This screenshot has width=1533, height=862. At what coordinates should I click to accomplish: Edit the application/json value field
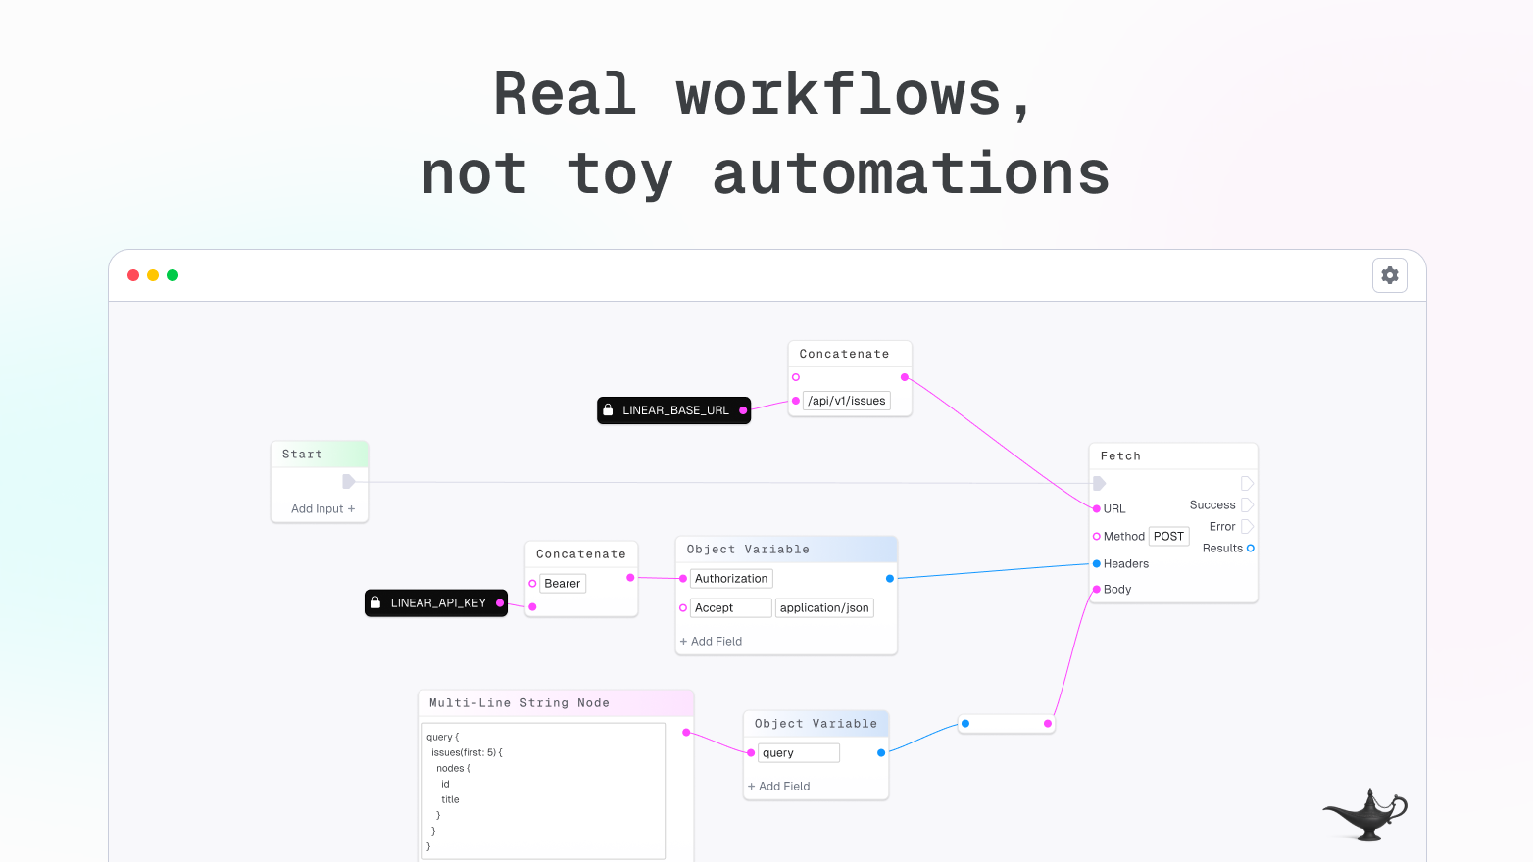coord(824,607)
